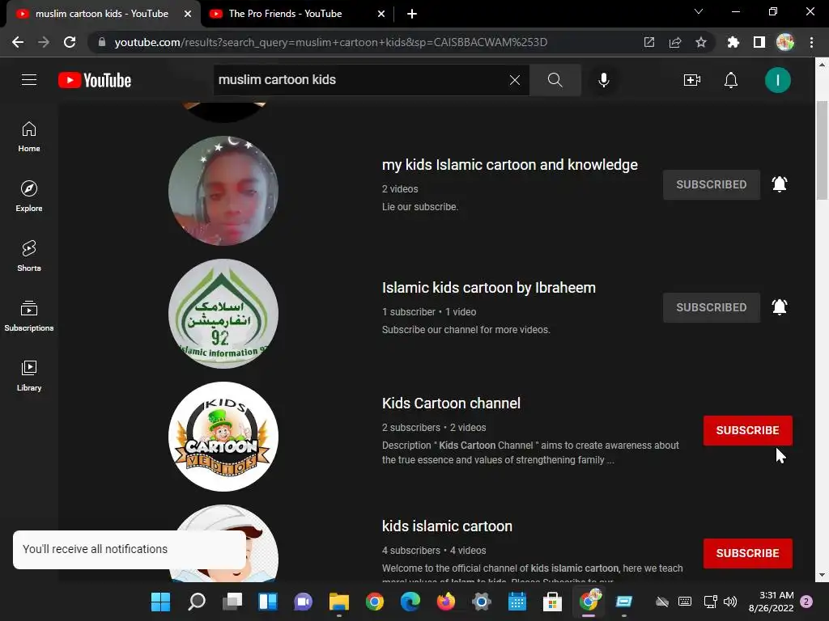
Task: Close the muslim cartoon kids tab
Action: click(187, 14)
